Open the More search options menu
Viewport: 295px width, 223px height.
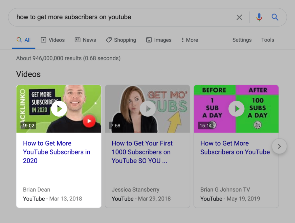tap(190, 40)
